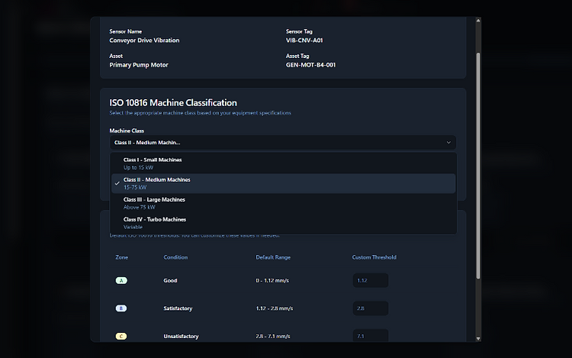Viewport: 572px width, 358px height.
Task: Click the Default Range column header
Action: pyautogui.click(x=273, y=257)
